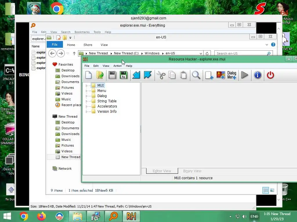Open the Windows Start button

click(7, 216)
